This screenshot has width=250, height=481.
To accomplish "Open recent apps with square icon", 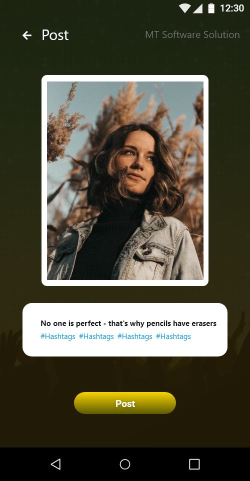I will click(x=194, y=464).
